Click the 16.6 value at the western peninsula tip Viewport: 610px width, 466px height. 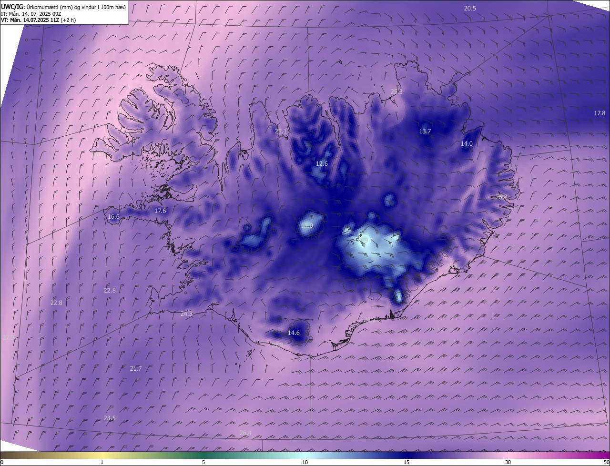(113, 216)
